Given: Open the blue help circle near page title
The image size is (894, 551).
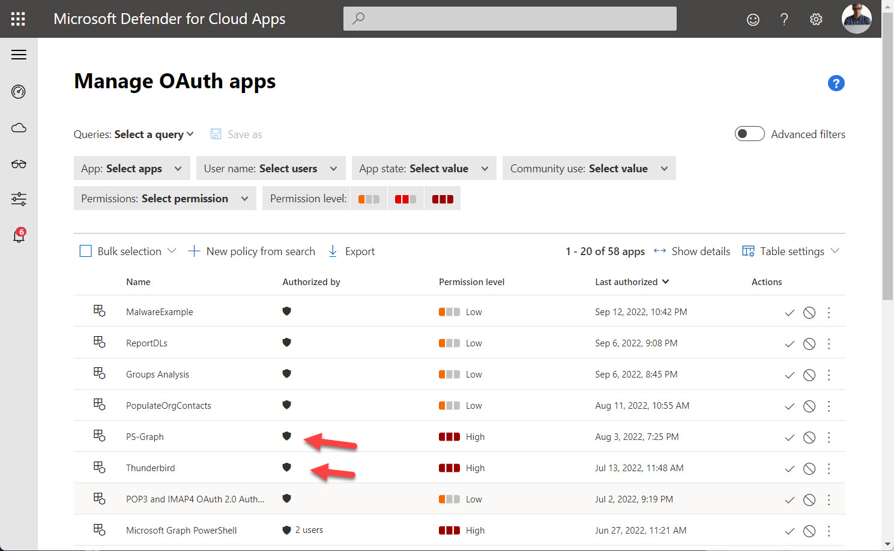Looking at the screenshot, I should (836, 83).
